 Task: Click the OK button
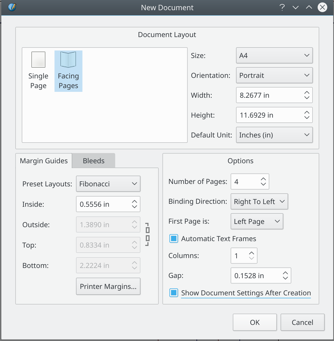255,322
